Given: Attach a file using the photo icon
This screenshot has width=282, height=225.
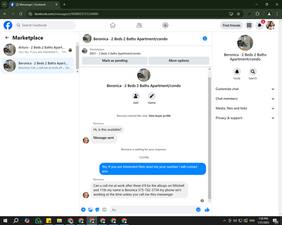Looking at the screenshot, I should pos(90,210).
